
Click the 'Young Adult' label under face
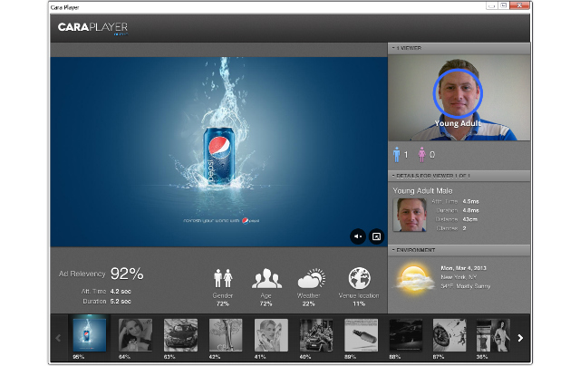click(x=458, y=123)
